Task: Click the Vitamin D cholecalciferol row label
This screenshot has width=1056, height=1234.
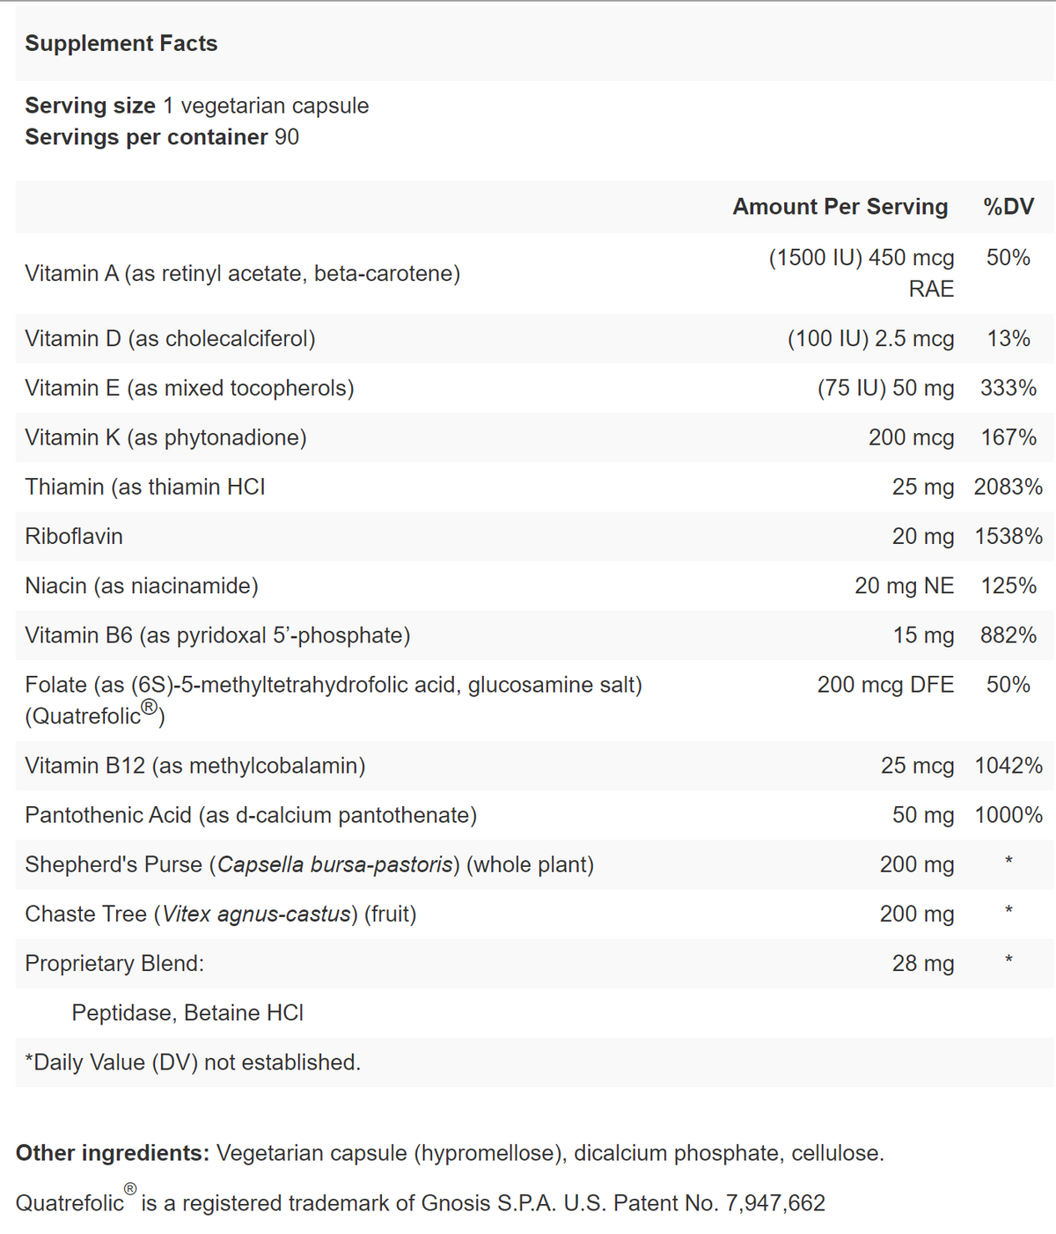Action: click(170, 339)
